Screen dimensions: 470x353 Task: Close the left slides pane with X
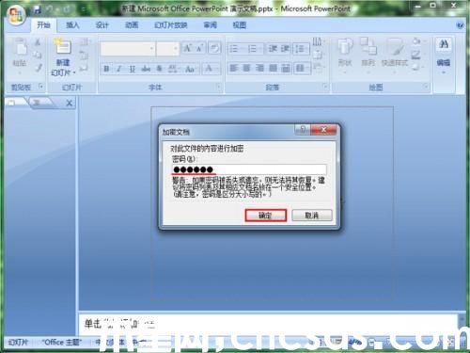[x=70, y=103]
